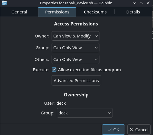Open Advanced Permissions

click(x=76, y=80)
